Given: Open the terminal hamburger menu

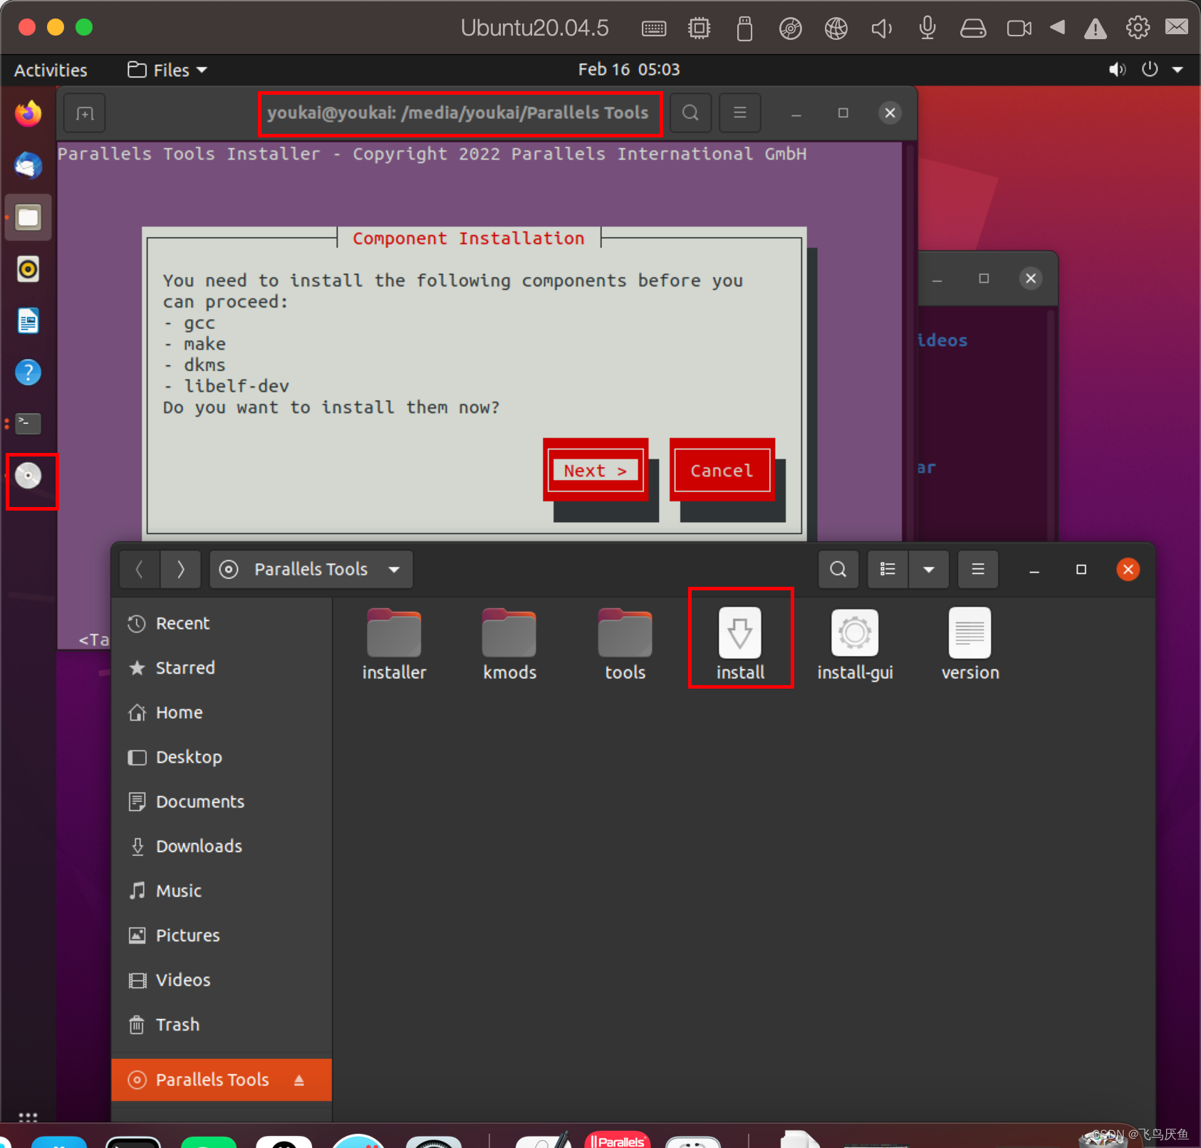Looking at the screenshot, I should pos(740,113).
